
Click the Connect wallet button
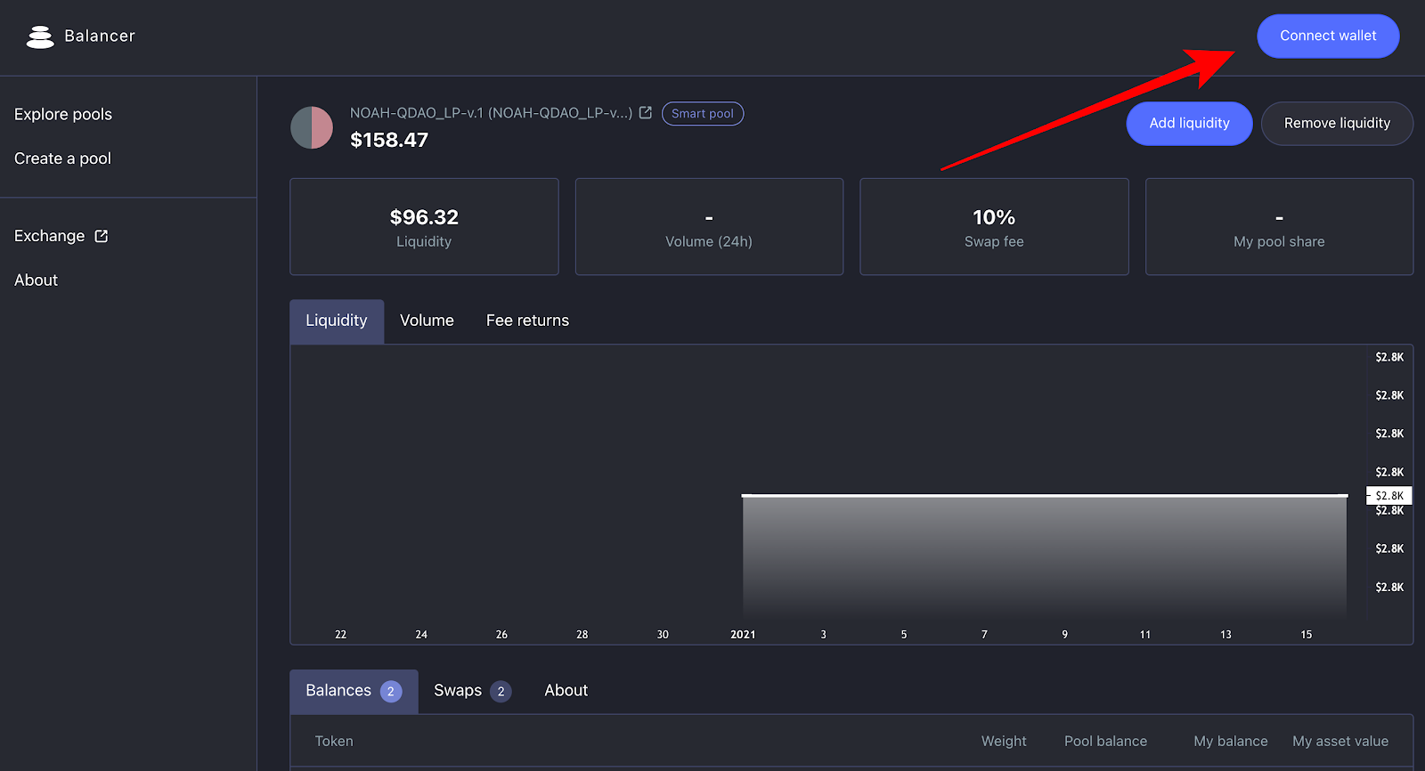coord(1328,36)
